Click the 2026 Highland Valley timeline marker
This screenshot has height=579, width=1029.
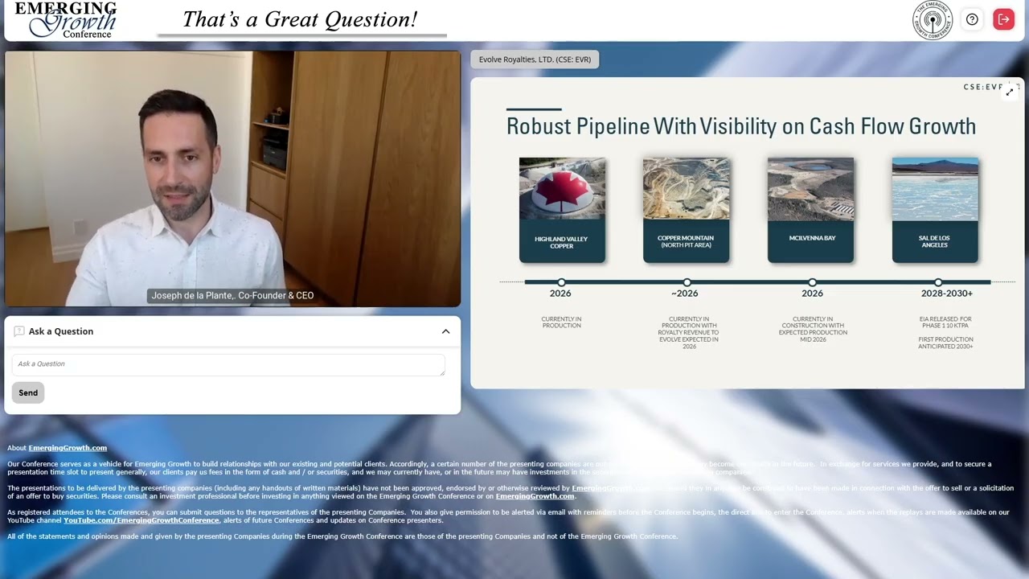(561, 282)
